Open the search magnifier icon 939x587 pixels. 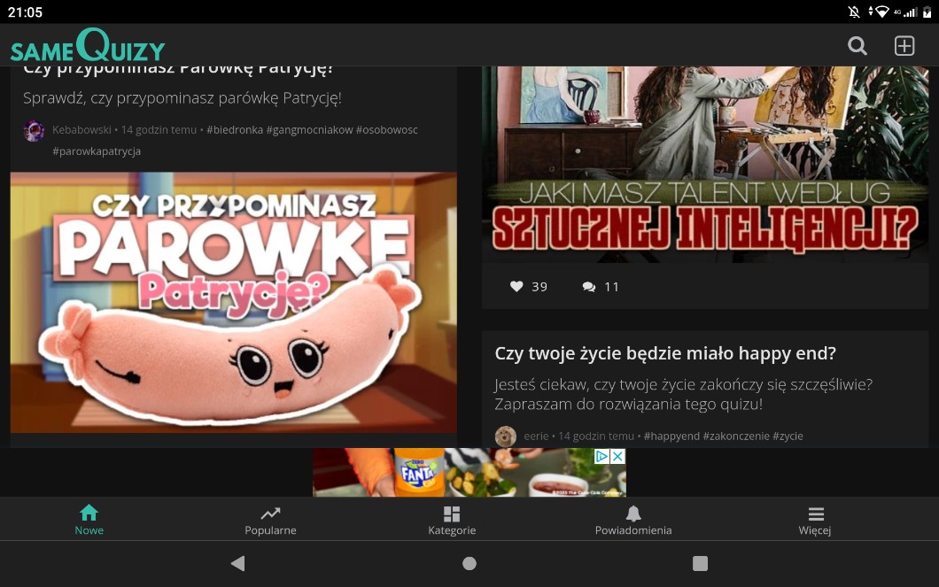(x=857, y=46)
